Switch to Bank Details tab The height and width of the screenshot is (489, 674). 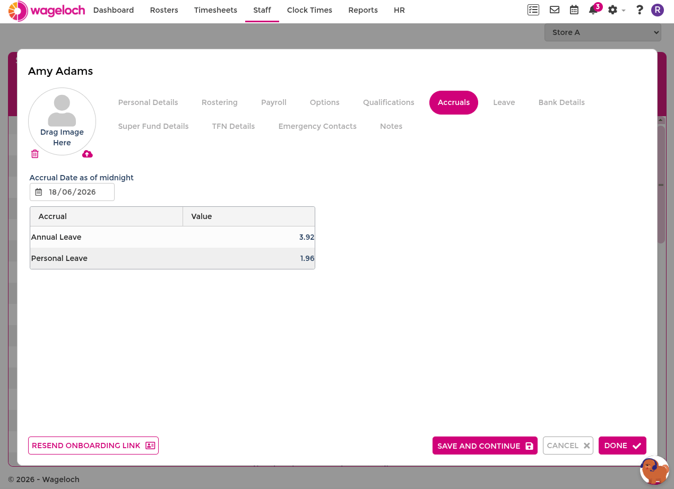(561, 102)
